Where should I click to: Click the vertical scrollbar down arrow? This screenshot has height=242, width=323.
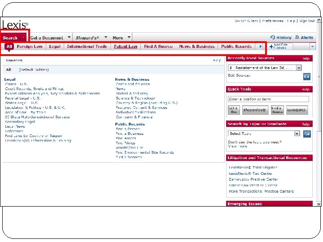pos(319,204)
